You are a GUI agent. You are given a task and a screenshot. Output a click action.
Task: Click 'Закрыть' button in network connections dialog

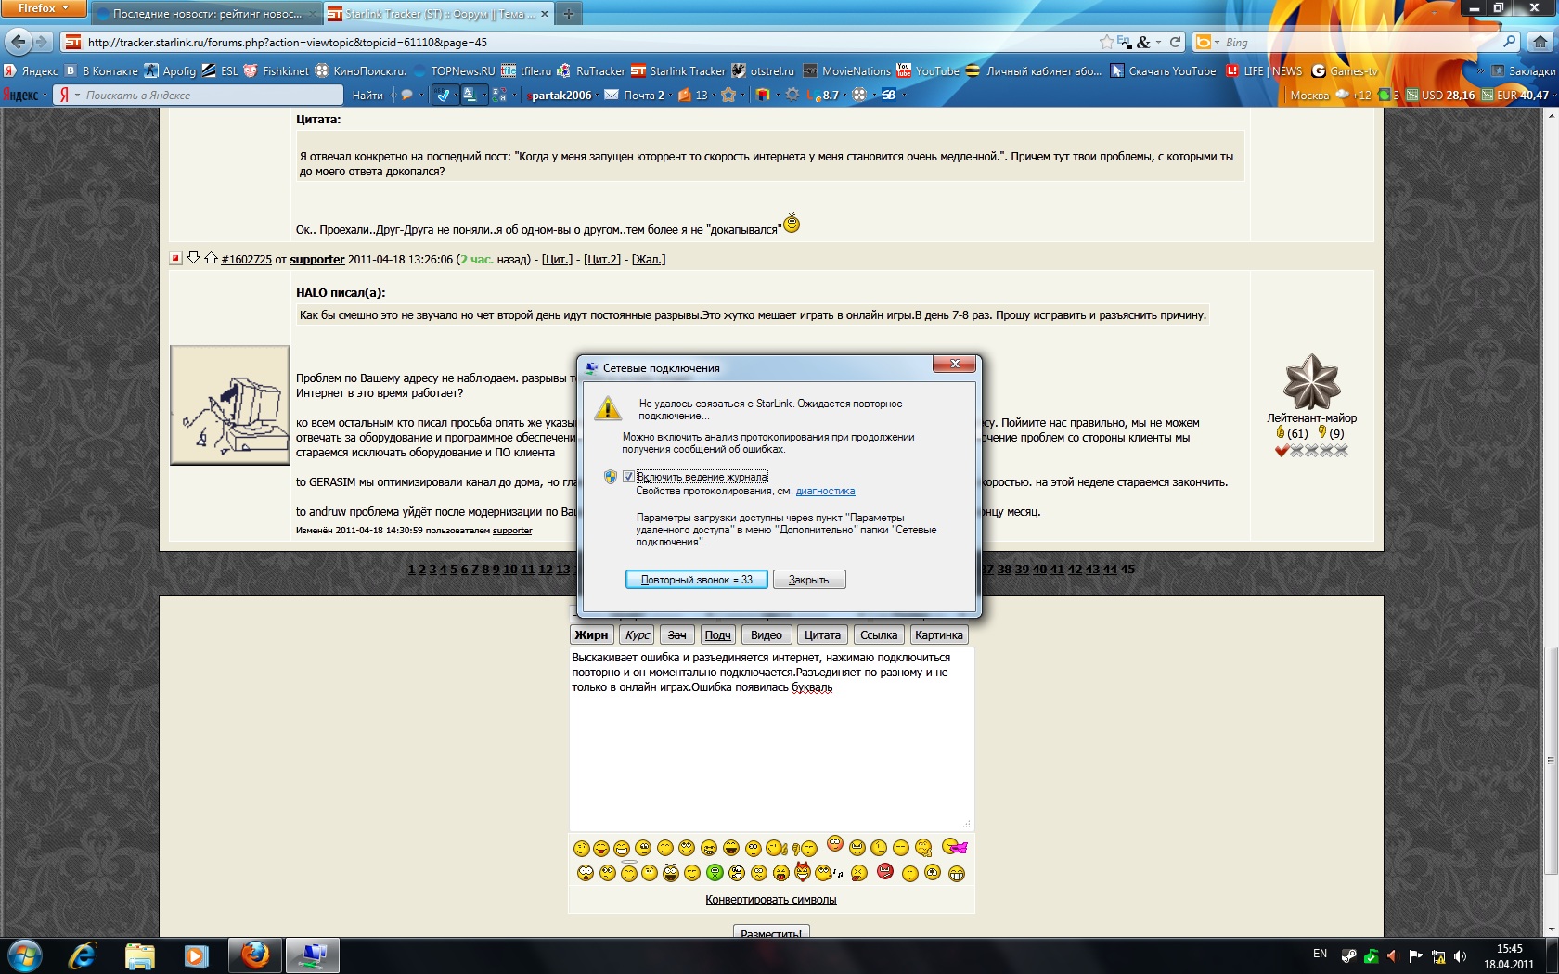click(x=808, y=580)
